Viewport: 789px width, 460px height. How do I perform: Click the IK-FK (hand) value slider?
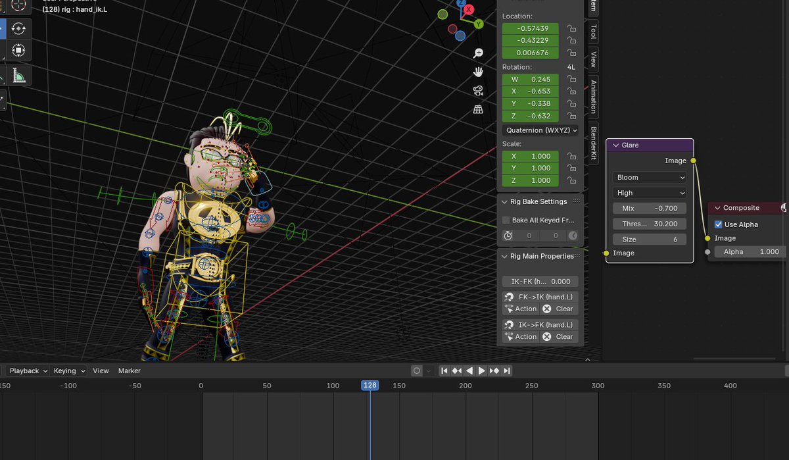point(540,281)
